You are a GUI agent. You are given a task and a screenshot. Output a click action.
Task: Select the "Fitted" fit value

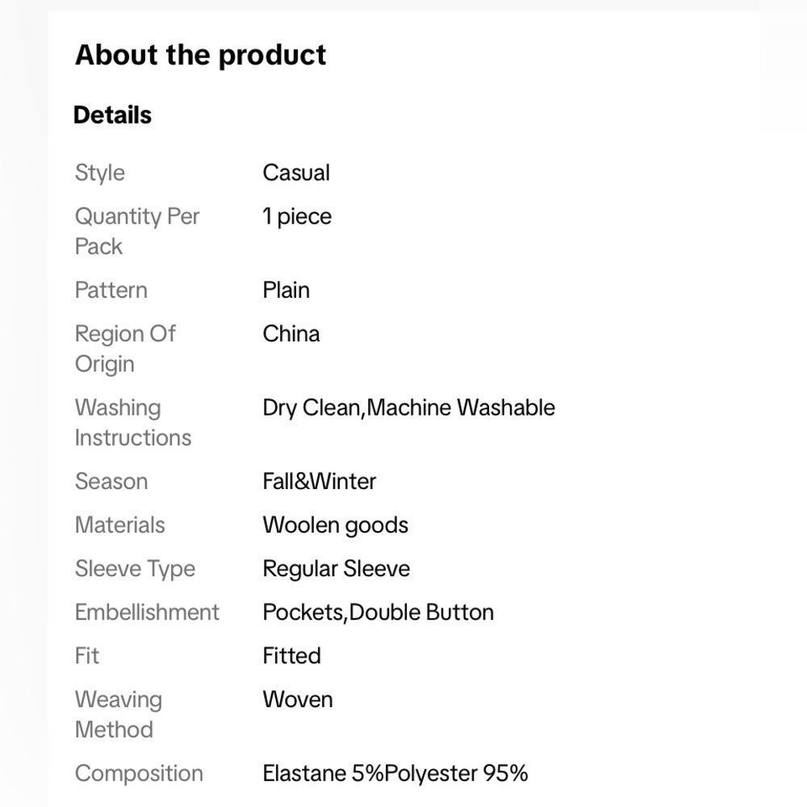(x=291, y=656)
